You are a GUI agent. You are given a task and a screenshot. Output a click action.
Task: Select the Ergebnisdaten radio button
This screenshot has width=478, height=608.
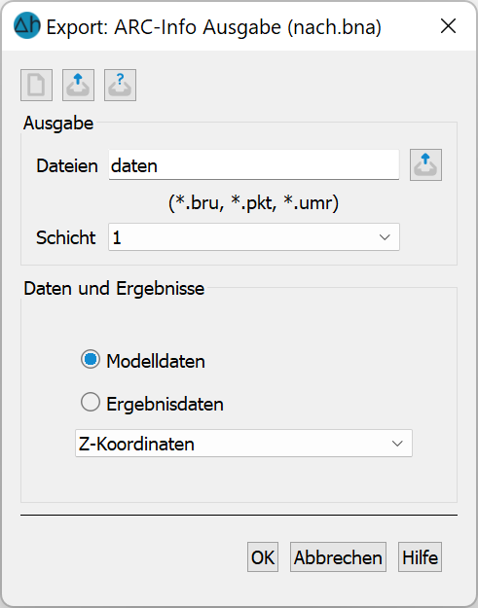point(91,402)
